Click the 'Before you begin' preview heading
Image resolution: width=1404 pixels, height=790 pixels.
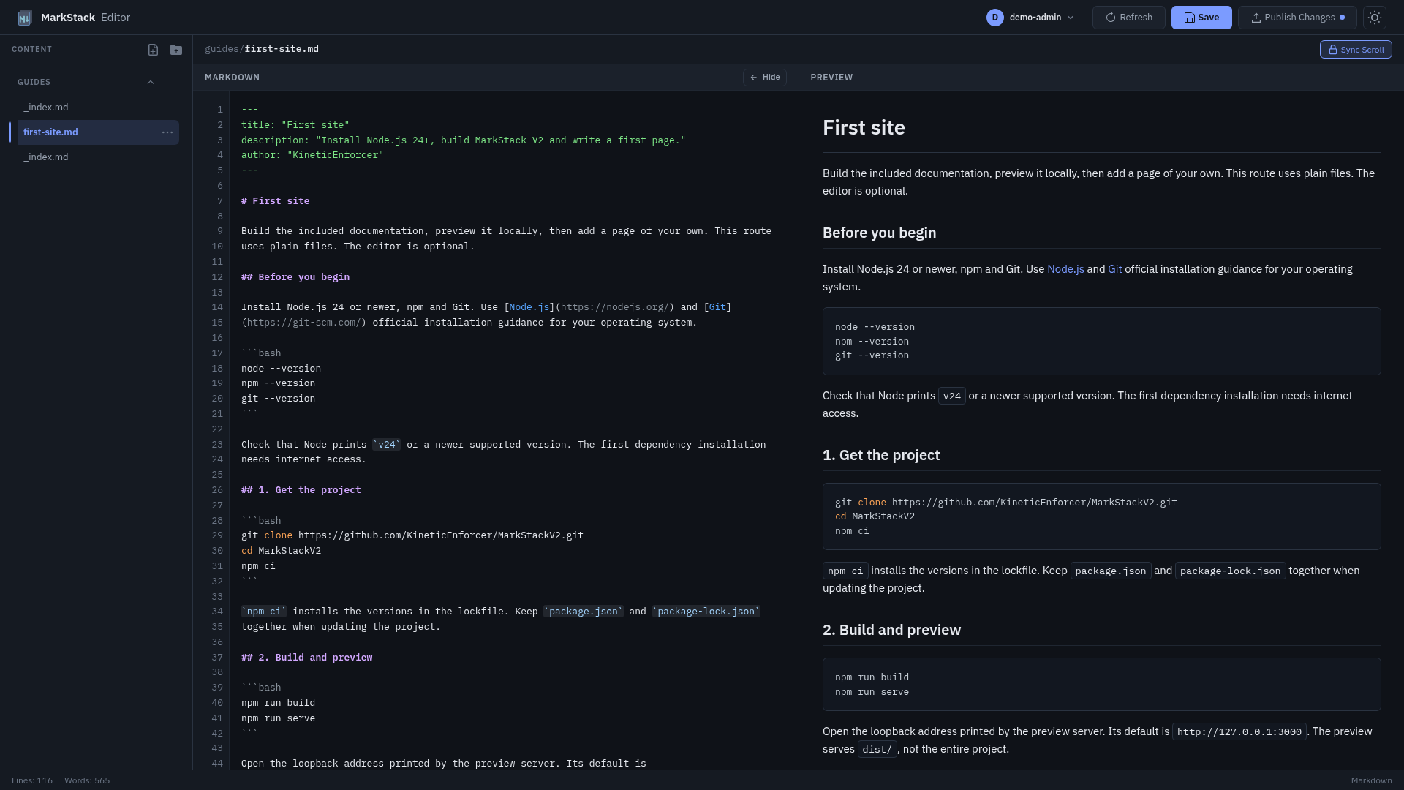point(879,233)
